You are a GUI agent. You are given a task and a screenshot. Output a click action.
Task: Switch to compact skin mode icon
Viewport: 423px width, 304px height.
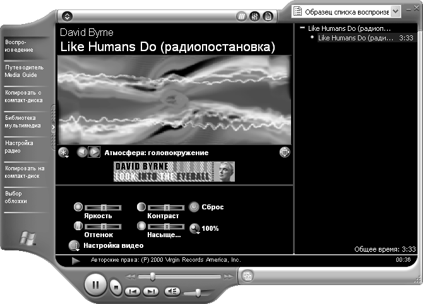[x=247, y=276]
